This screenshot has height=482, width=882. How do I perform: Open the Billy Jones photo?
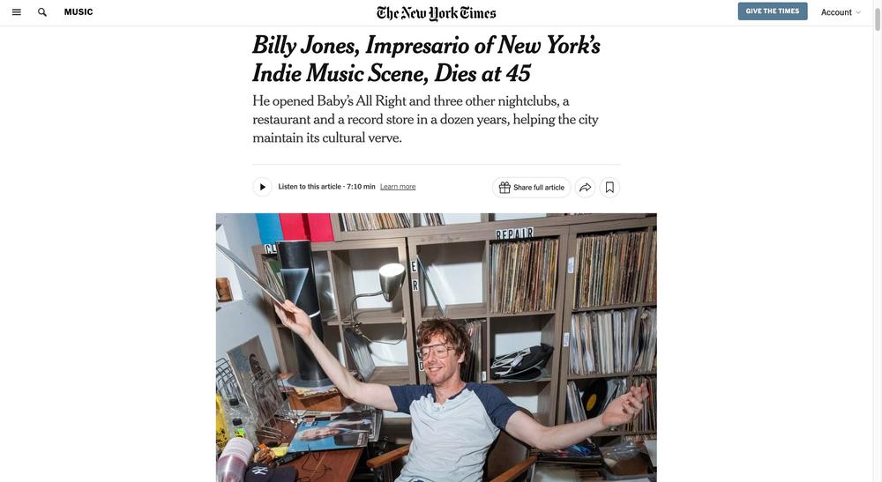click(437, 347)
